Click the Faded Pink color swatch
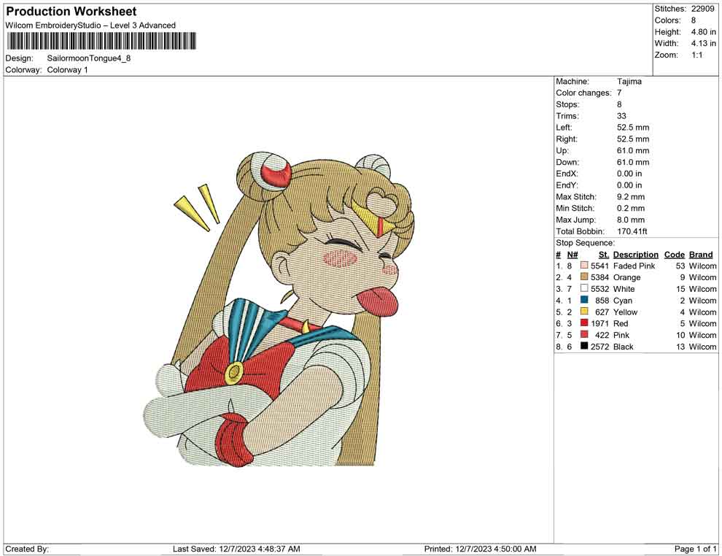722x556 pixels. click(584, 266)
